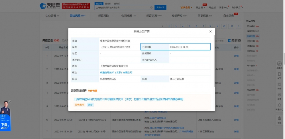Select the 查老板 search tab
The image size is (285, 139).
pos(108,3)
